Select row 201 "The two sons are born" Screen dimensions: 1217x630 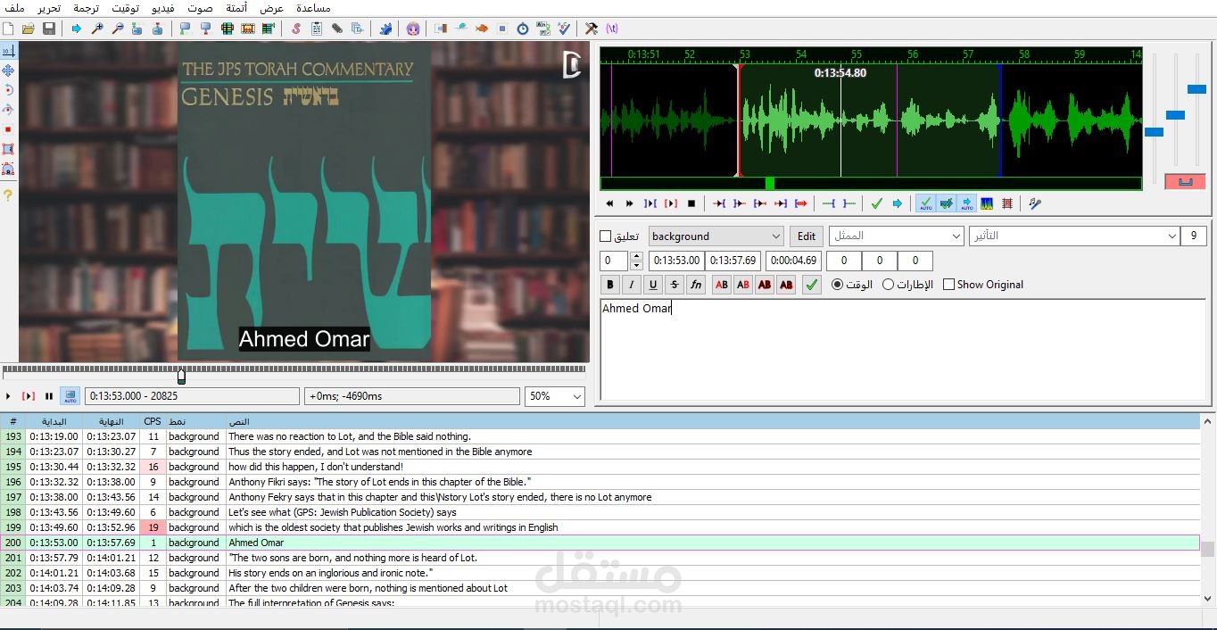[x=600, y=558]
